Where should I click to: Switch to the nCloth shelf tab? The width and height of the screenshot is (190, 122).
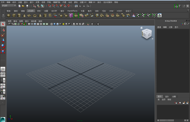[x=120, y=11]
